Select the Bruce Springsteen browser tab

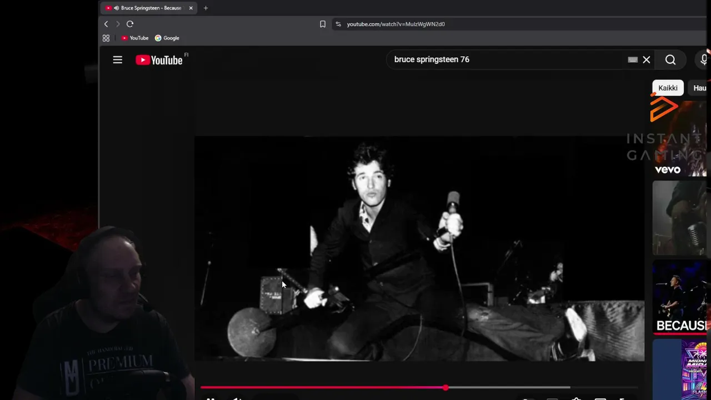pyautogui.click(x=149, y=8)
